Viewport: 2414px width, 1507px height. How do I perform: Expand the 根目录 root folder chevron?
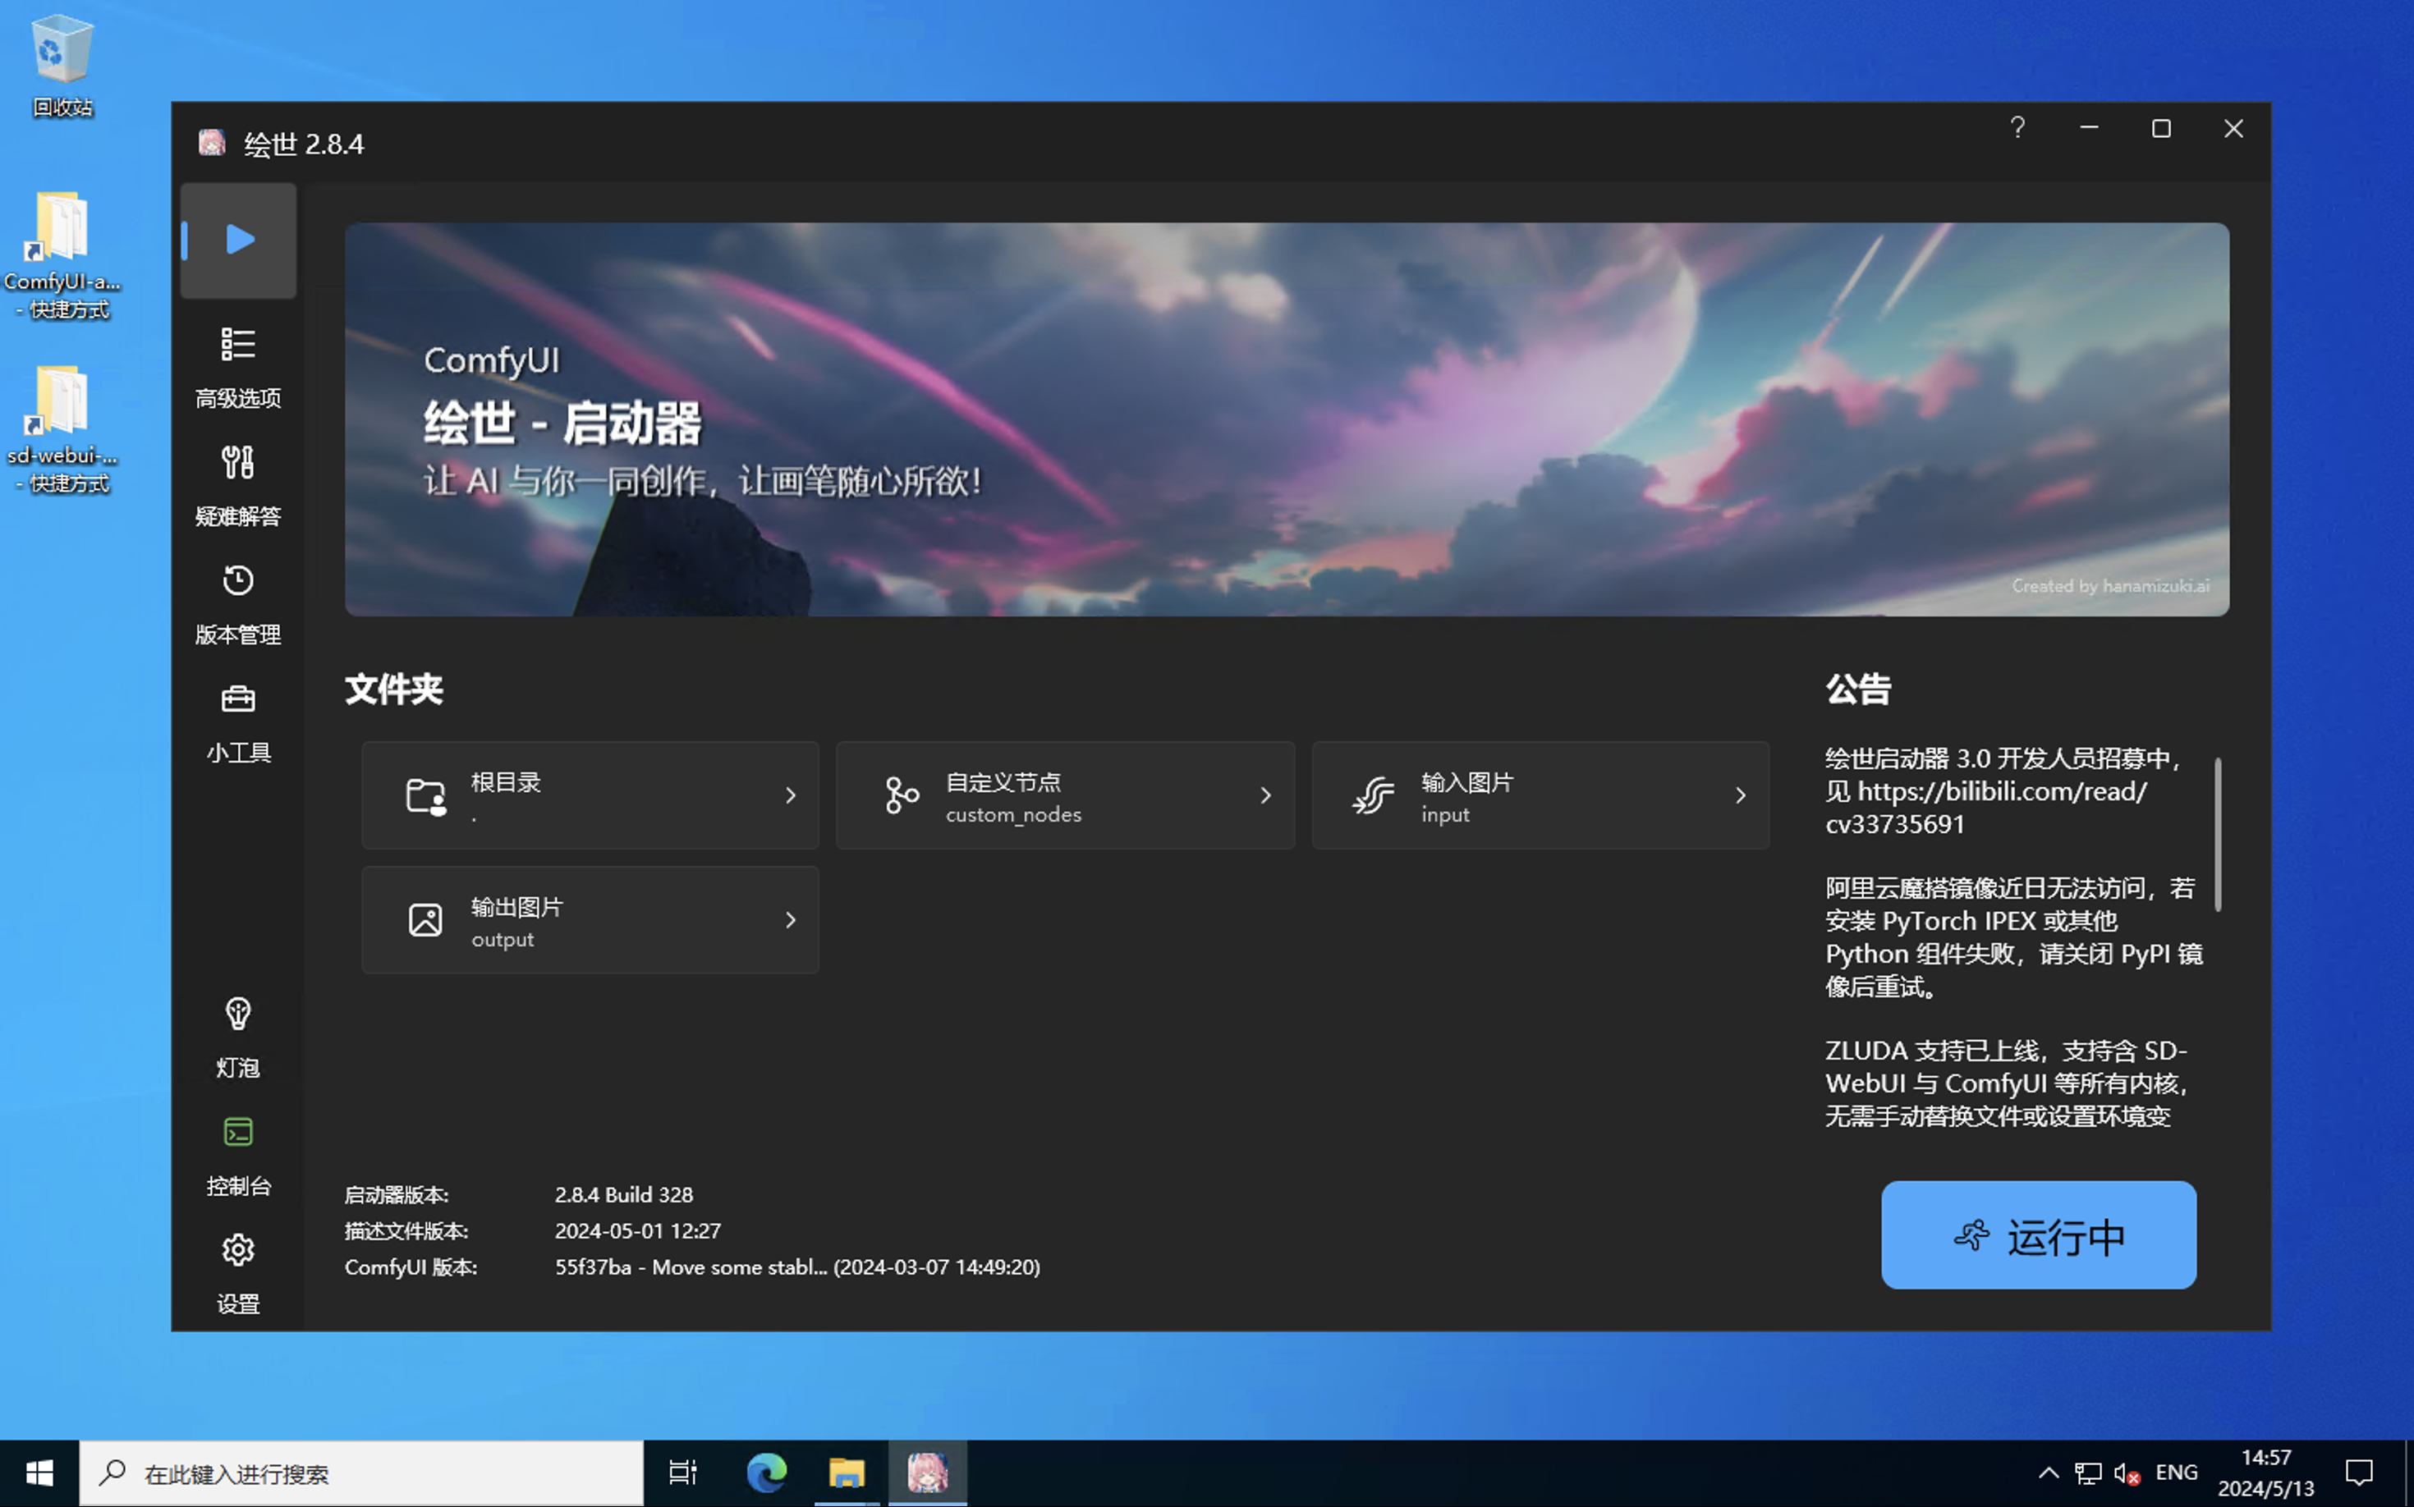point(790,795)
